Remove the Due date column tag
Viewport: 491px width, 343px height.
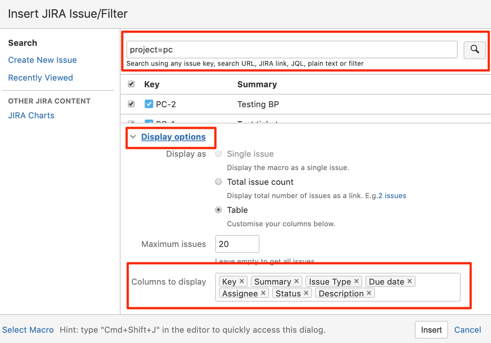[x=409, y=282]
